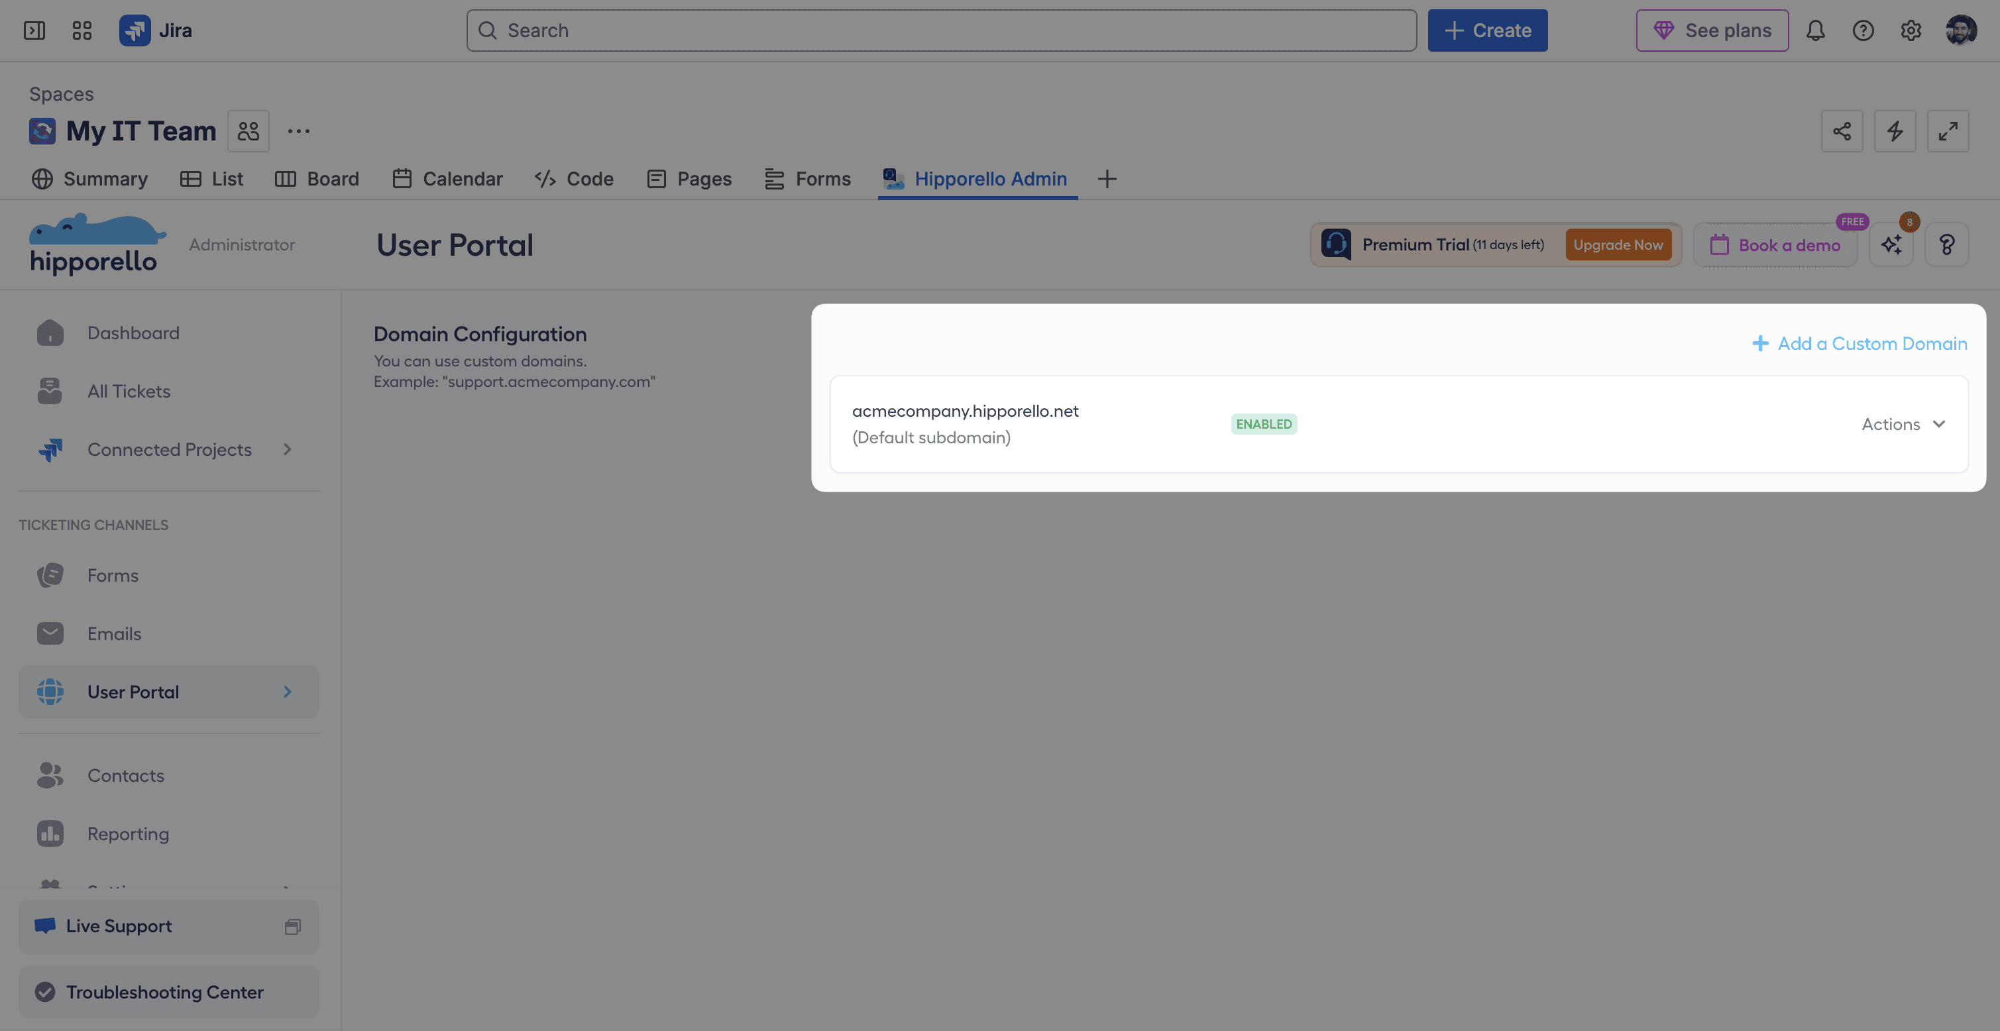Open Hipporello AI sparkle icon
Screen dimensions: 2000x1031
(1891, 245)
